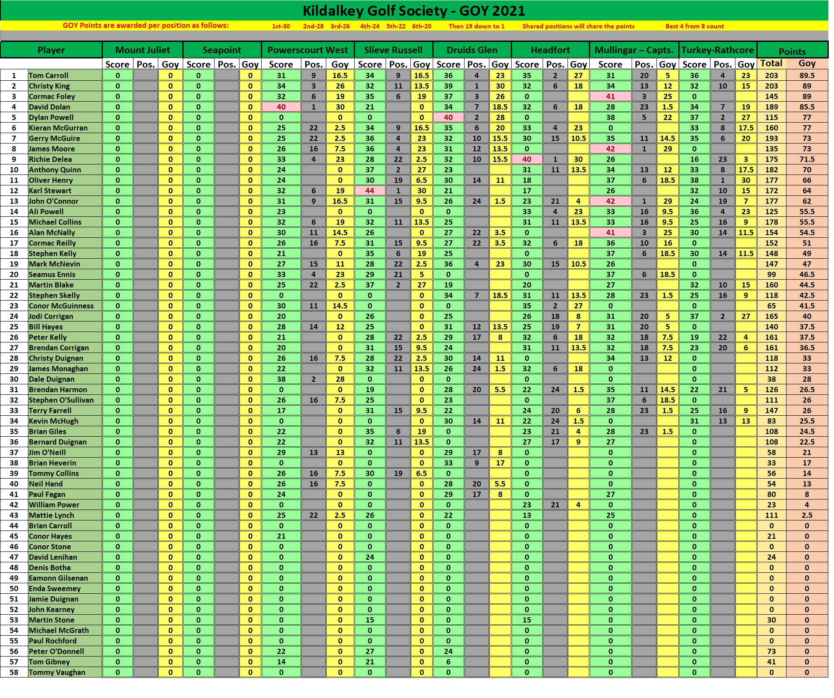
Task: Click Dale Duignan's Powerscourt West score 38
Action: tap(281, 379)
